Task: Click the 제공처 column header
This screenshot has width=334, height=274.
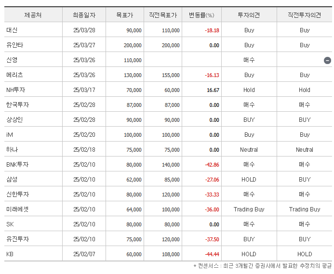Action: [33, 15]
